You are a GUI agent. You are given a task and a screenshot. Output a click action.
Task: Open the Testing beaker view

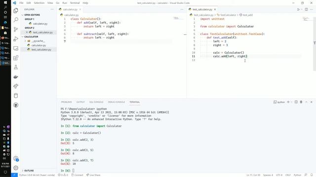click(x=16, y=67)
